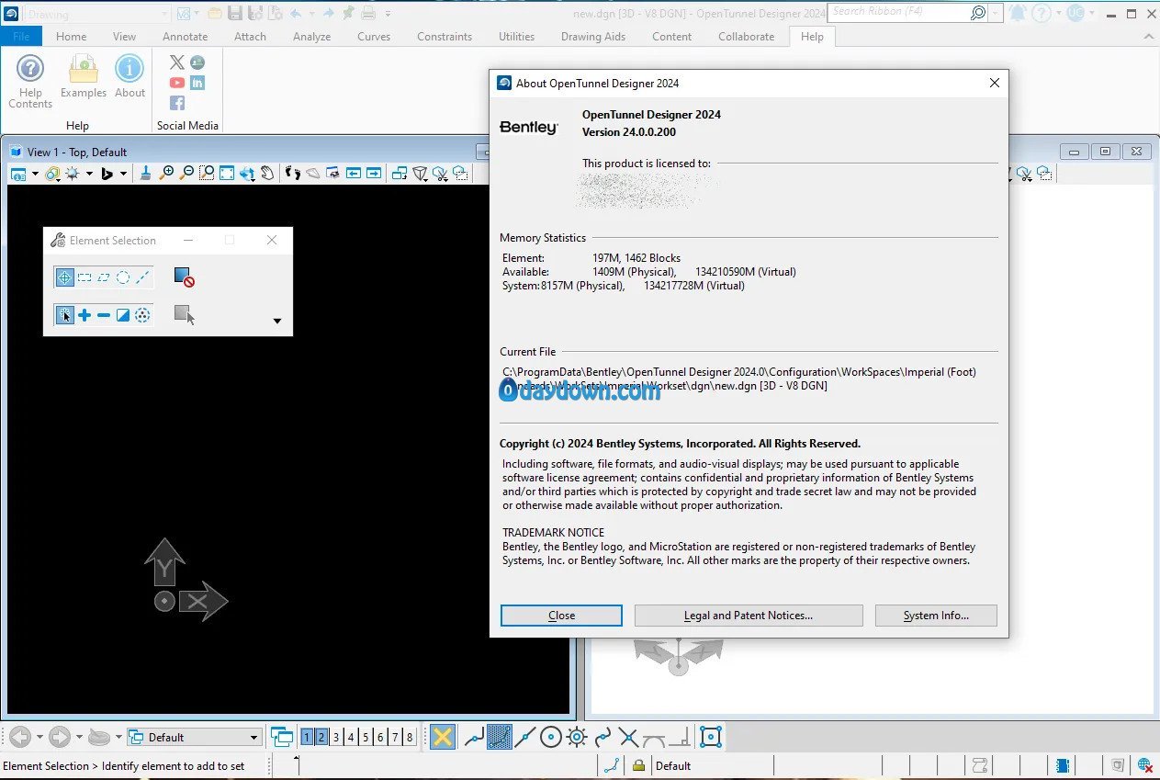
Task: Open the Default view group dropdown
Action: [195, 737]
